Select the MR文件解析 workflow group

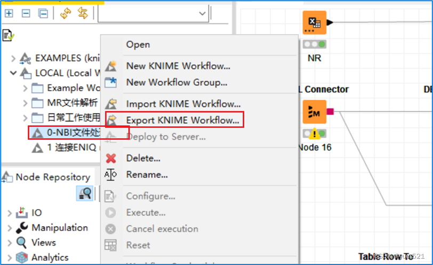pyautogui.click(x=65, y=103)
